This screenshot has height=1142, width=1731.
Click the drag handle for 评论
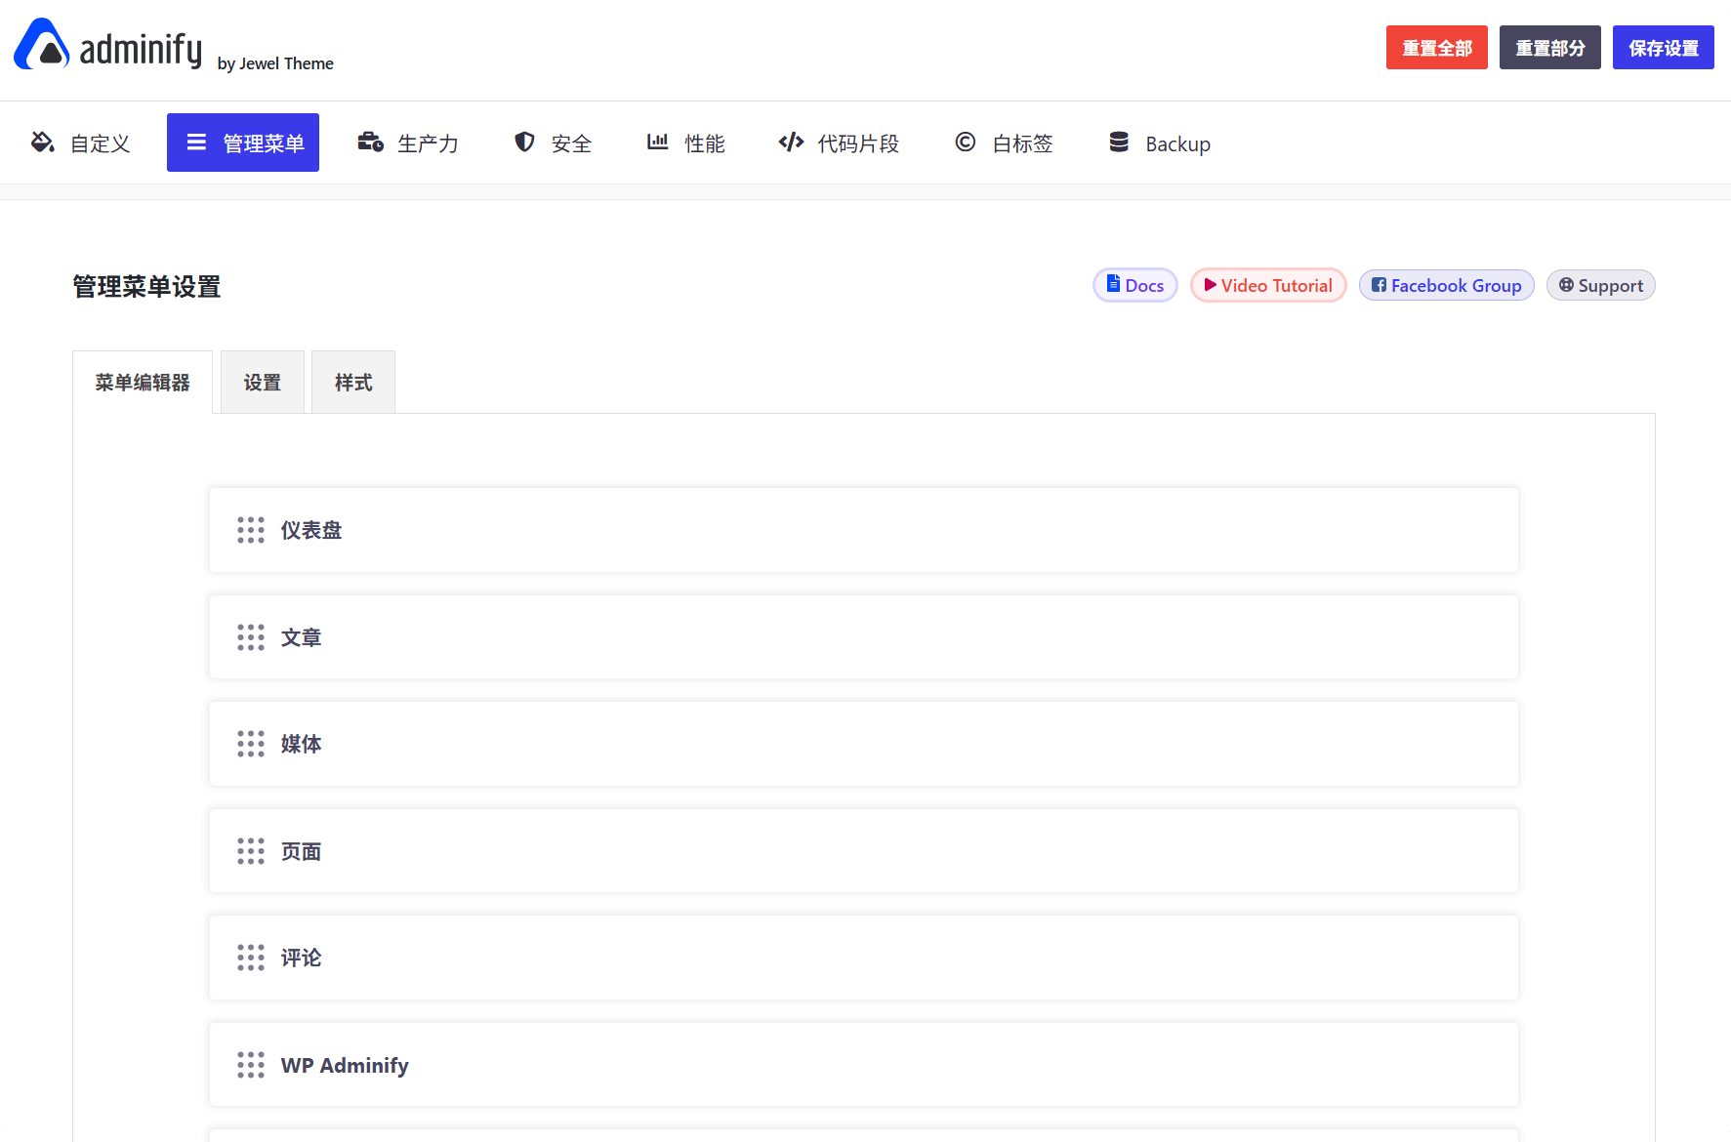pos(251,958)
